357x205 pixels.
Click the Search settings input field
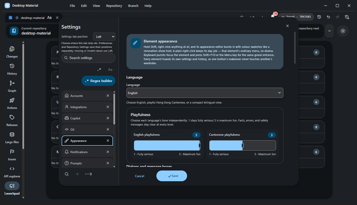click(88, 58)
